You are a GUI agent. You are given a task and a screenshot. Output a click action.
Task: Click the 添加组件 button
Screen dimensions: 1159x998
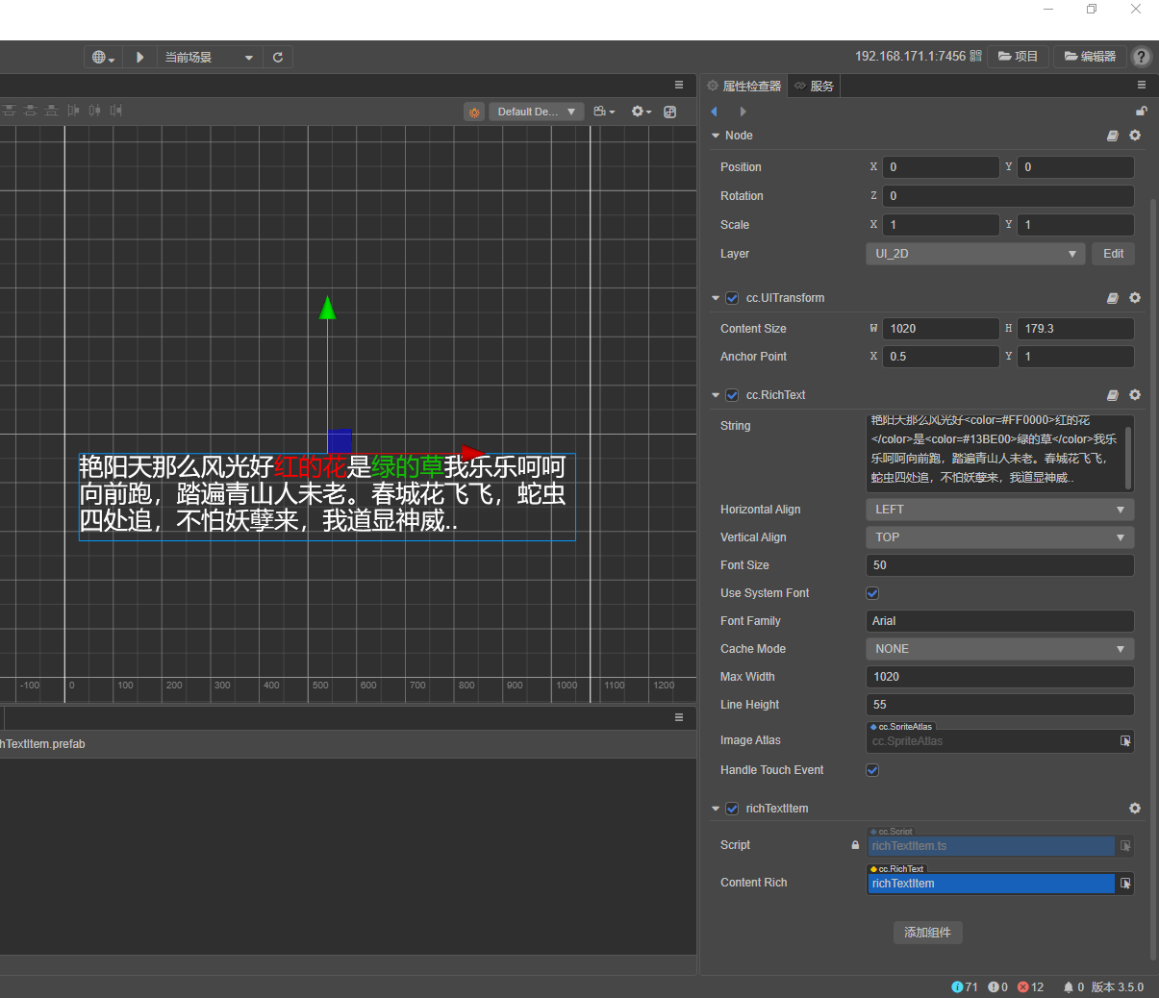[927, 933]
